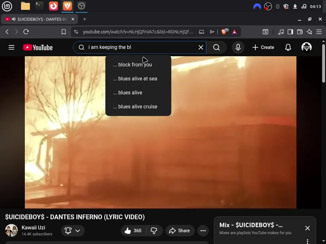The width and height of the screenshot is (326, 244).
Task: Launch the Terminal from the panel
Action: 39,6
